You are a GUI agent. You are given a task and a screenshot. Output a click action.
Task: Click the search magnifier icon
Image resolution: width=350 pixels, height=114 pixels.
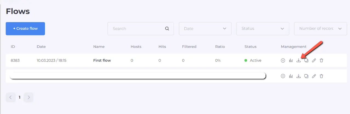pos(167,28)
